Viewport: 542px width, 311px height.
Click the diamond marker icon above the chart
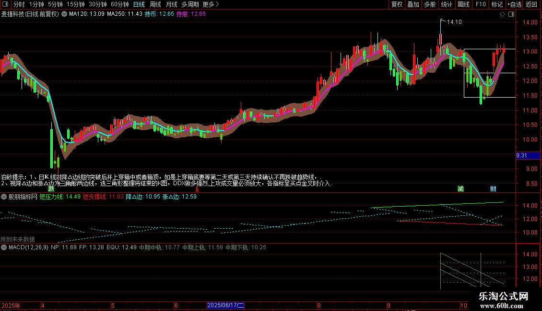pyautogui.click(x=502, y=14)
